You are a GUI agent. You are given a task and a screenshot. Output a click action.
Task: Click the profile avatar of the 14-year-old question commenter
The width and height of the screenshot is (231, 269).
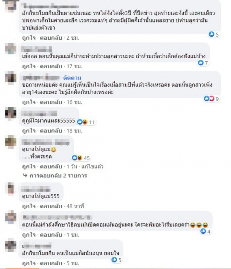click(x=11, y=77)
